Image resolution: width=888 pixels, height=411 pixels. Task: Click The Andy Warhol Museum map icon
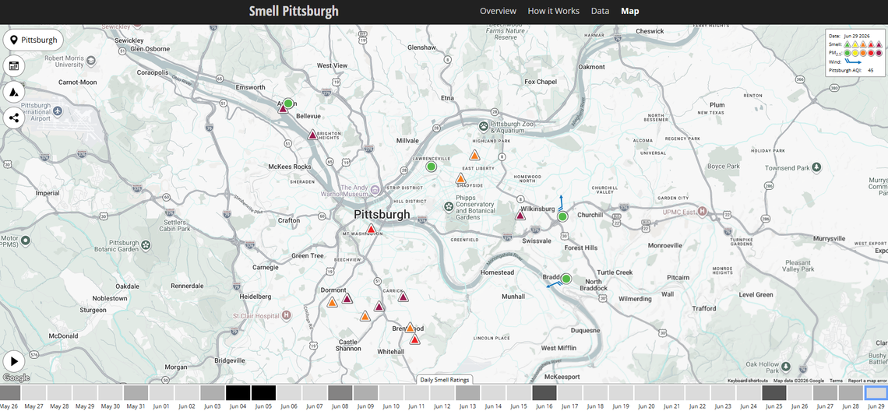[x=375, y=188]
